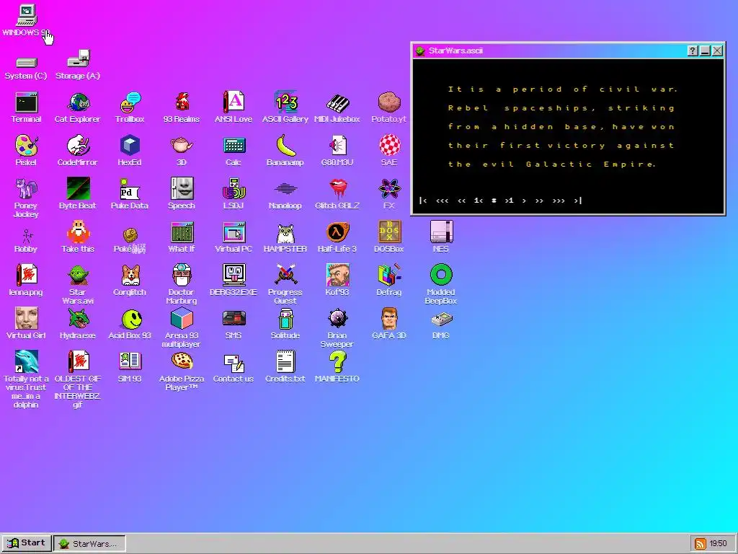Click the << rewind control
738x554 pixels.
click(462, 201)
